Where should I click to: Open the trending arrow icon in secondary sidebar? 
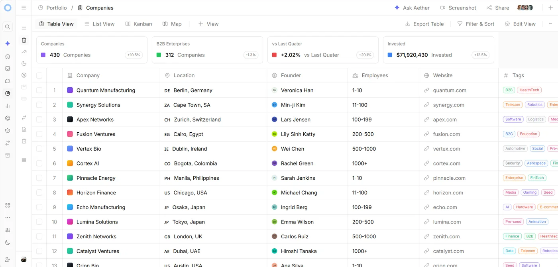[x=24, y=52]
